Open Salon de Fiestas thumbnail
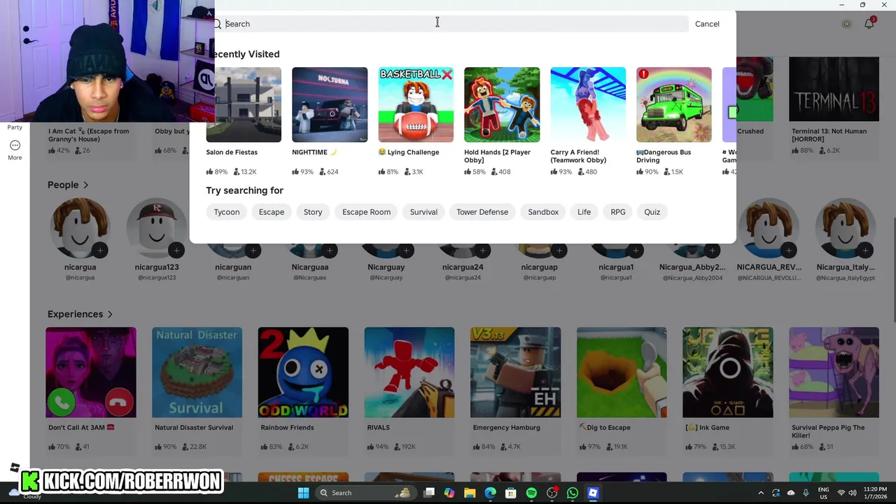 click(x=244, y=104)
